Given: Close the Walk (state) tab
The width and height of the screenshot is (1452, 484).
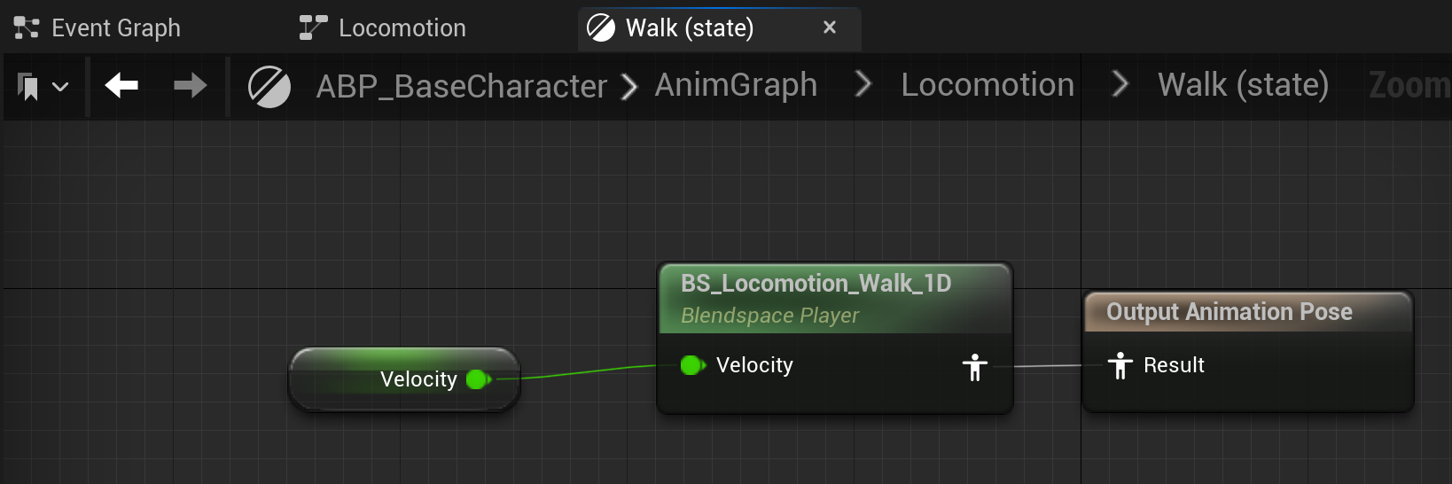Looking at the screenshot, I should [x=830, y=27].
